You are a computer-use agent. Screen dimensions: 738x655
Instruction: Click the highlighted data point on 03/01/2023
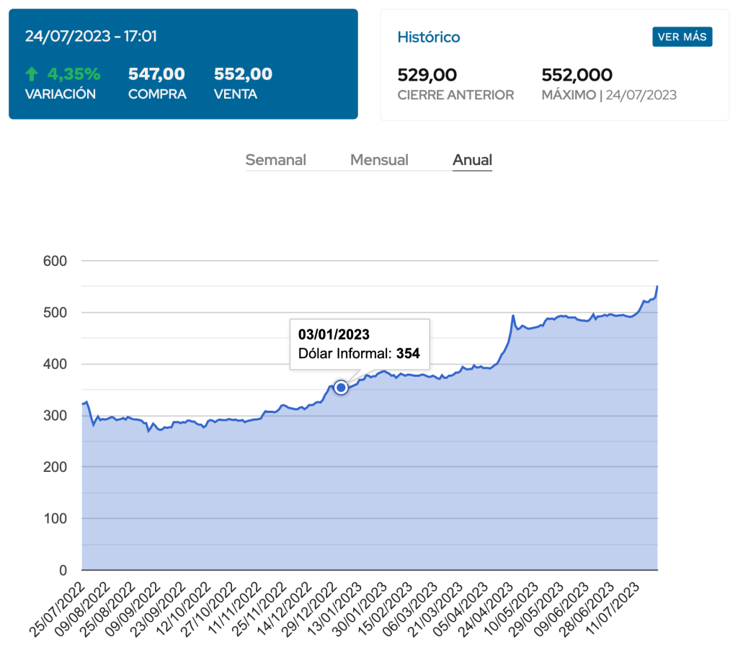(x=342, y=388)
